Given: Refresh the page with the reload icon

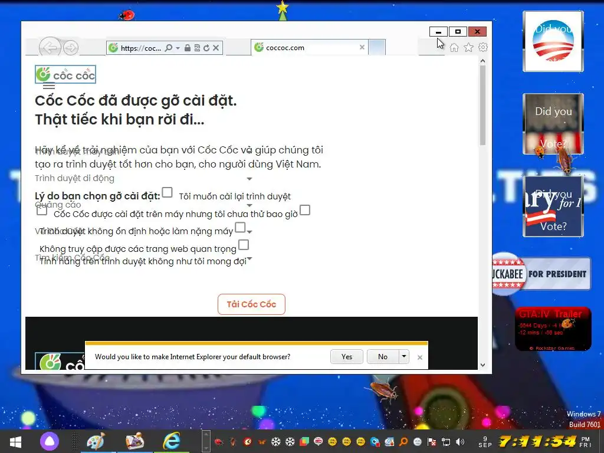Looking at the screenshot, I should 206,48.
